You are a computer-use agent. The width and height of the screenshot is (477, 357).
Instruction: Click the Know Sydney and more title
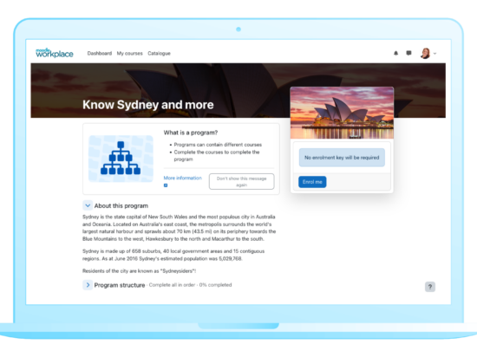(x=148, y=105)
